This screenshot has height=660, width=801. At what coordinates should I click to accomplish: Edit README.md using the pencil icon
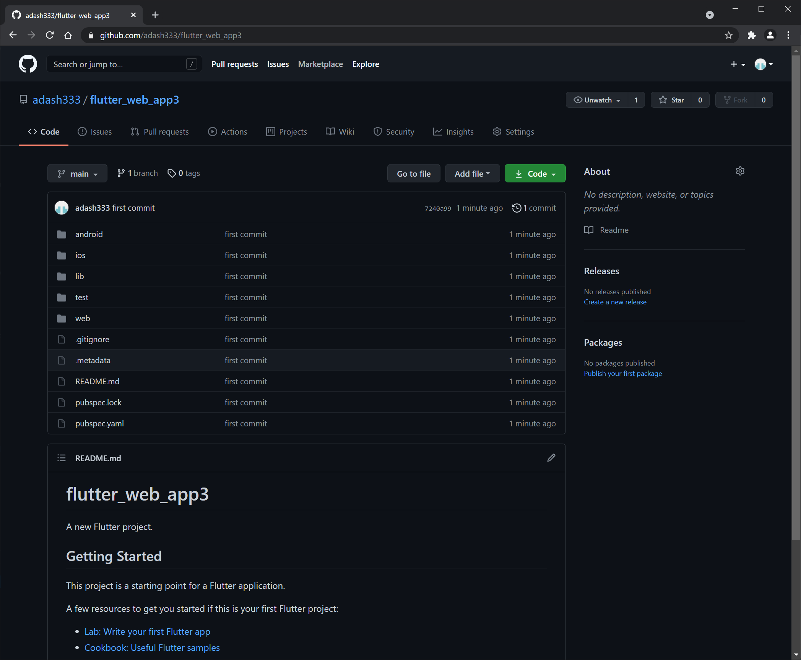tap(551, 458)
